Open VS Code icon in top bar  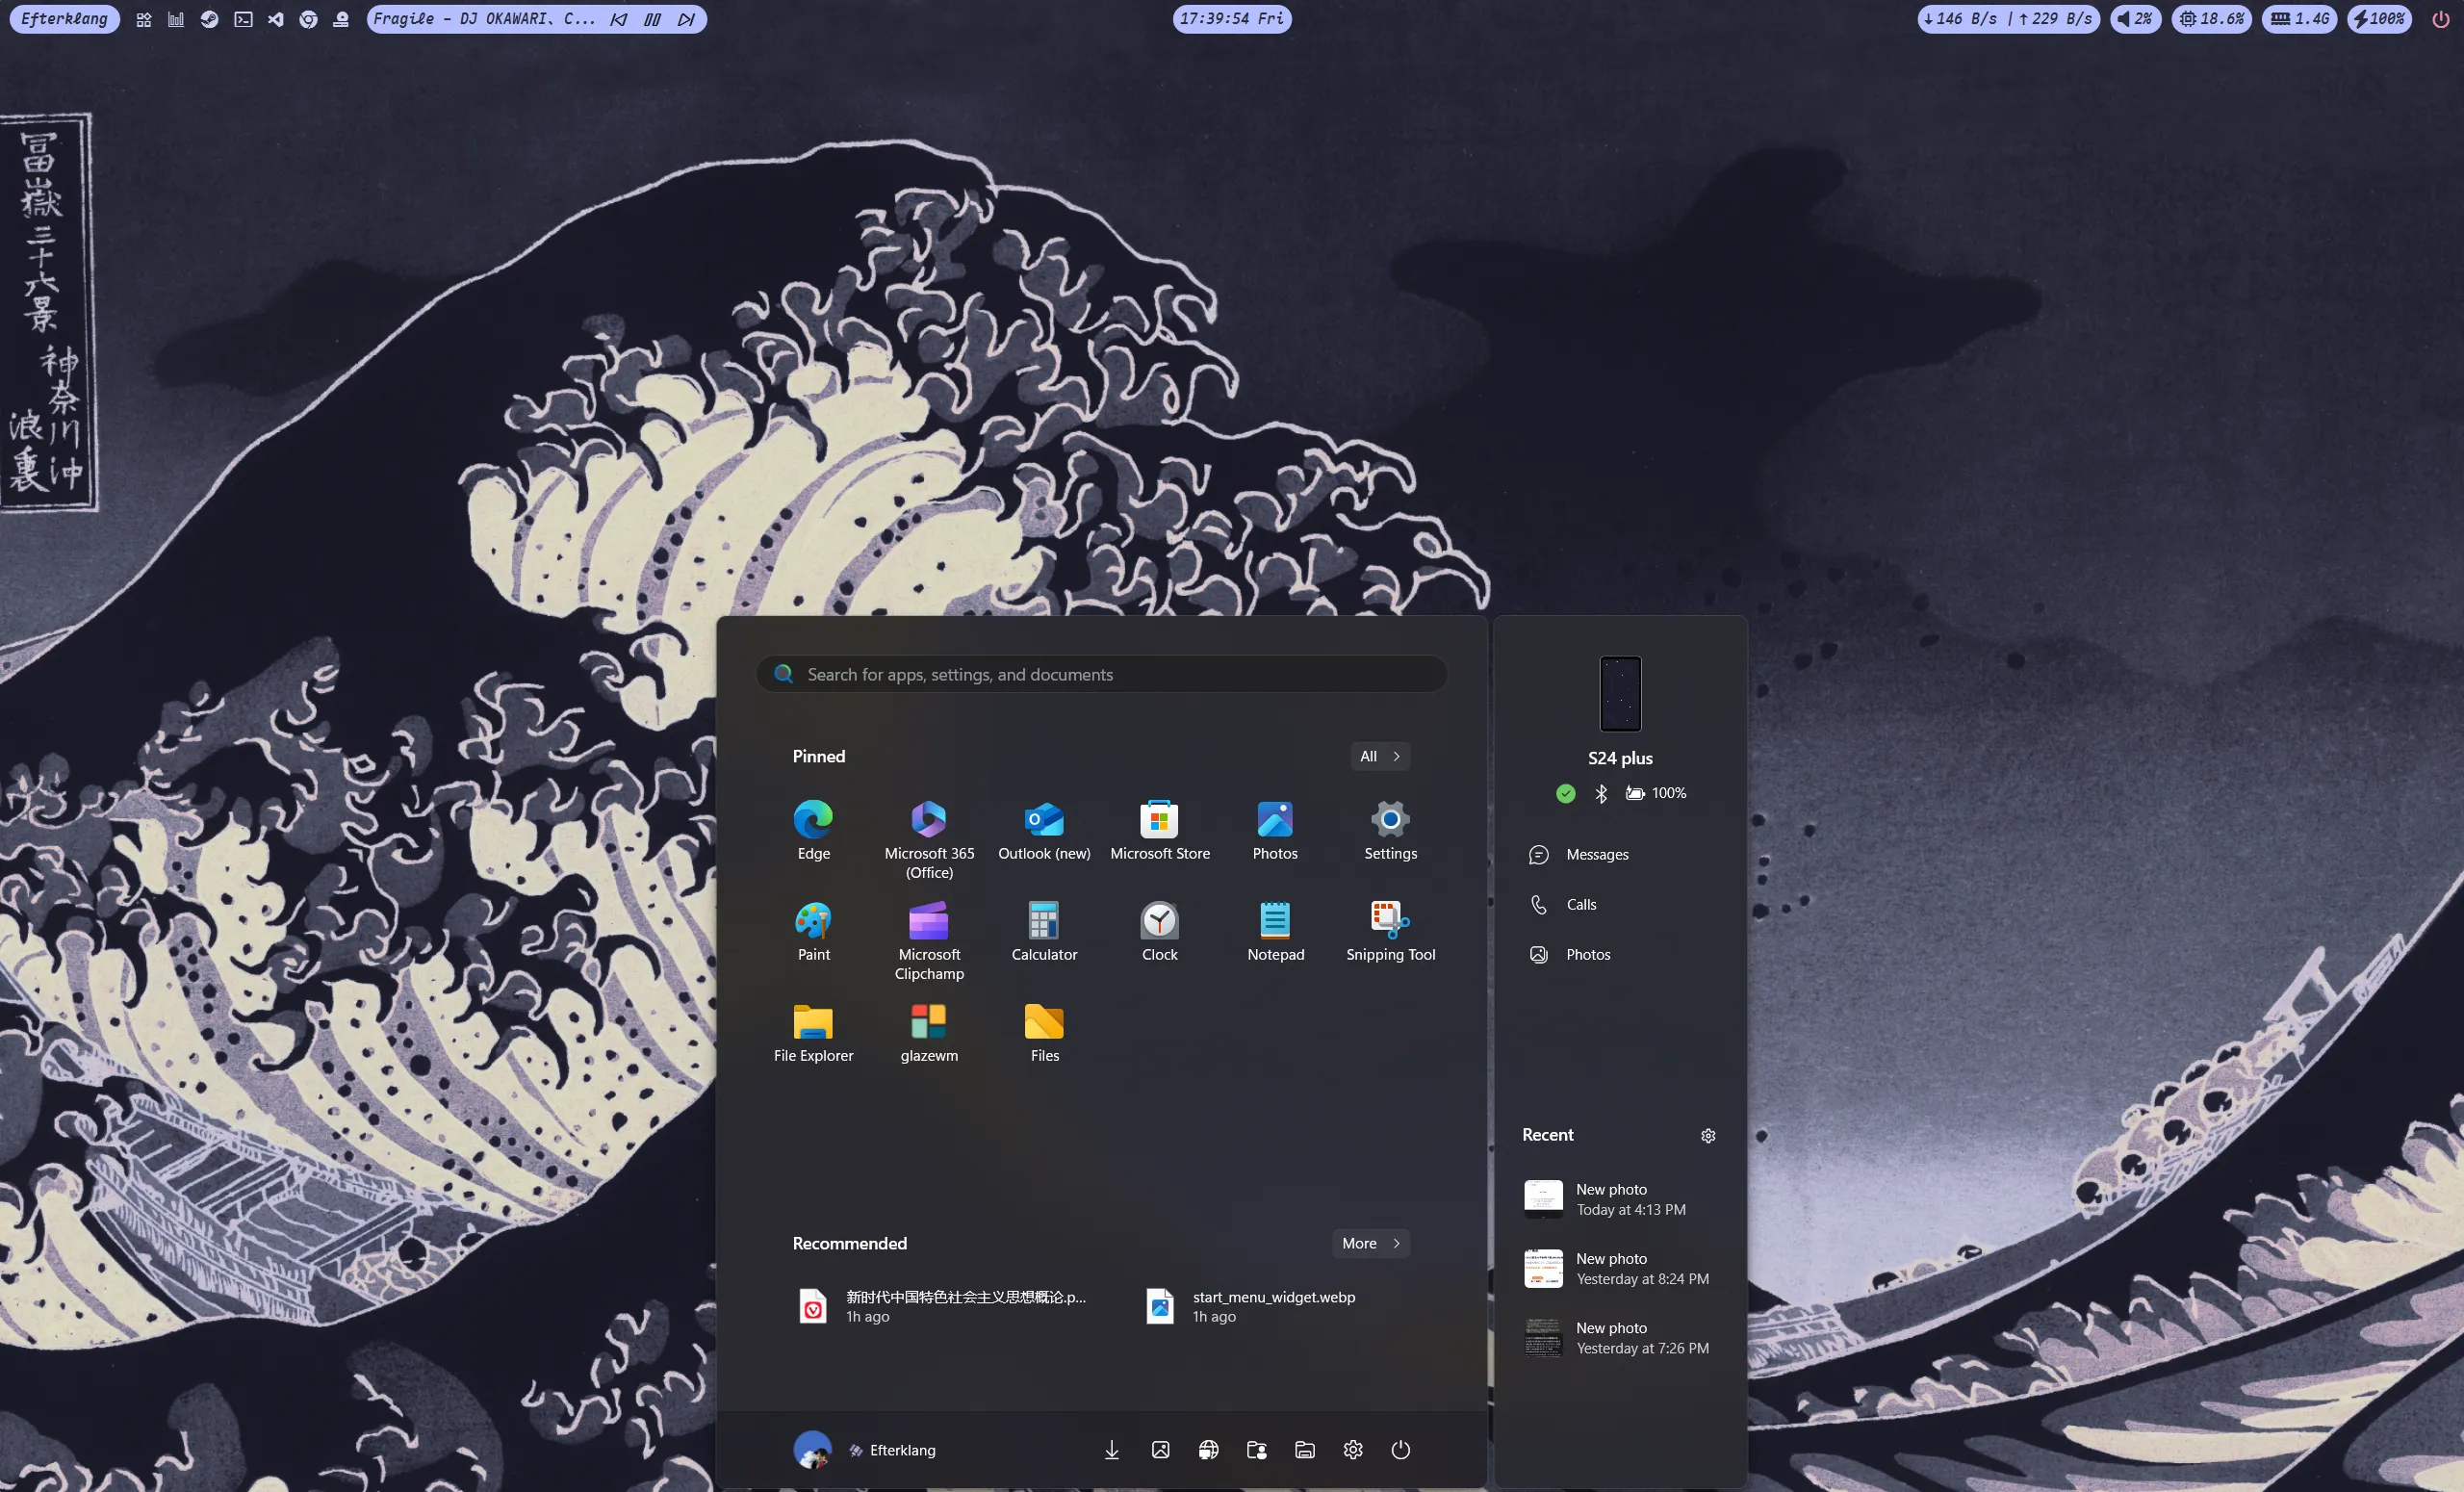pos(276,19)
